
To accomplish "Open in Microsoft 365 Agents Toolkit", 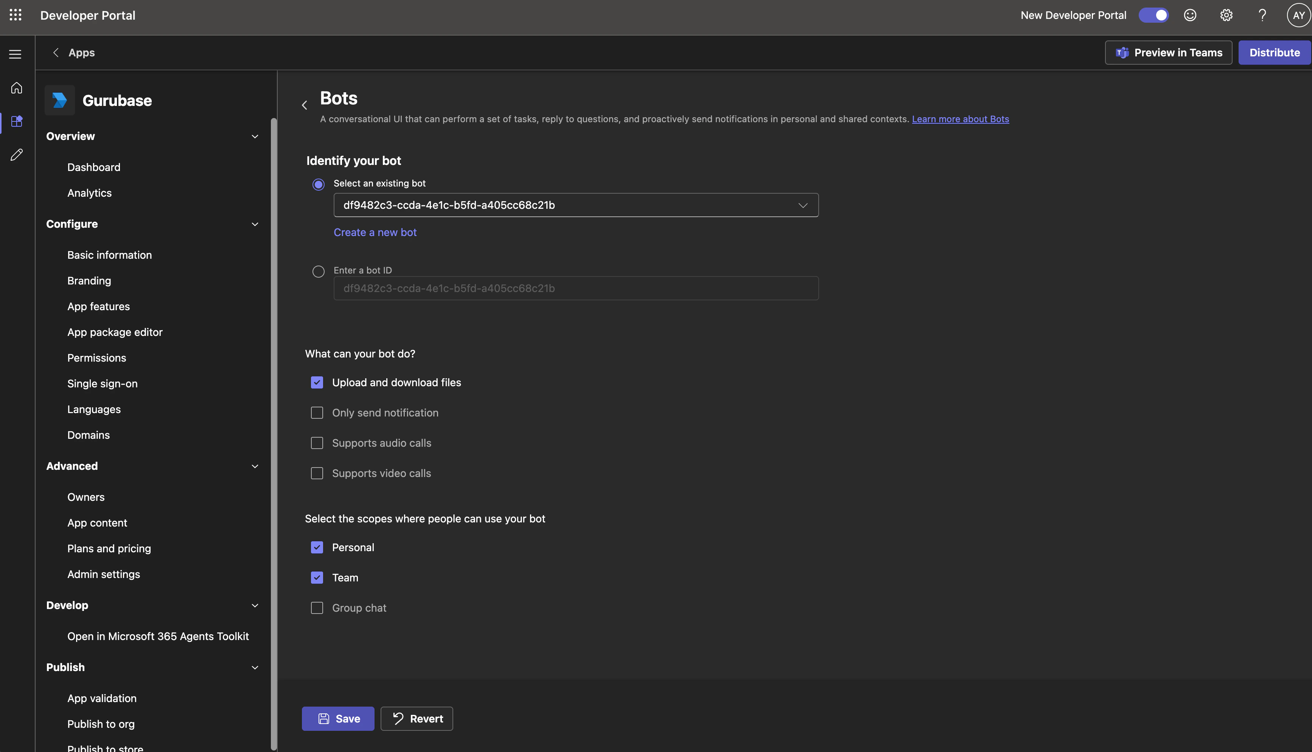I will (158, 636).
